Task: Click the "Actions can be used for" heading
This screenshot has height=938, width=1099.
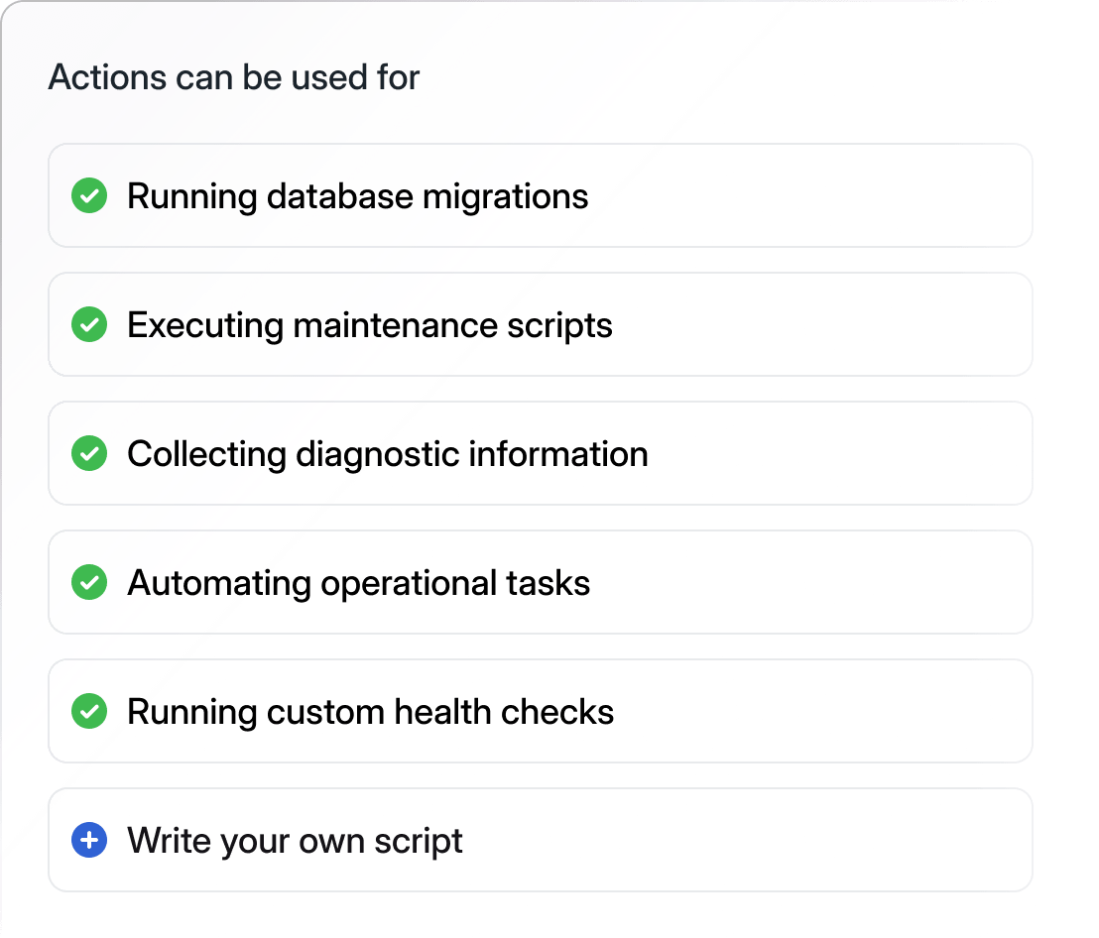Action: pos(233,77)
